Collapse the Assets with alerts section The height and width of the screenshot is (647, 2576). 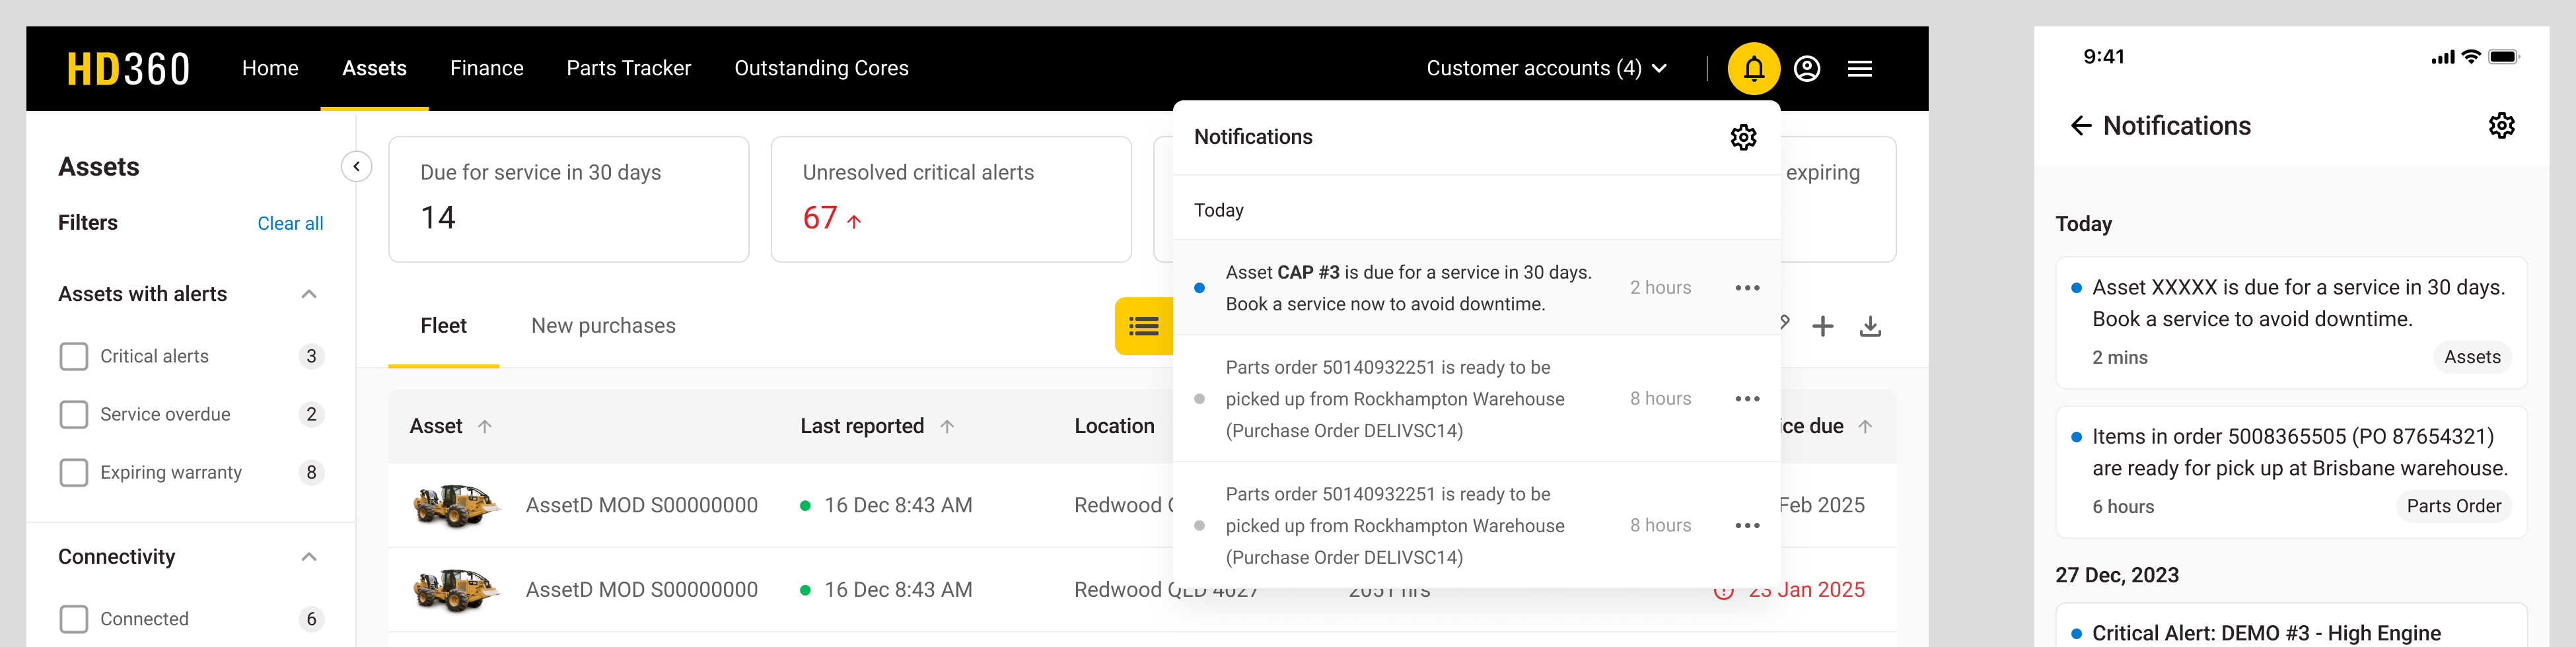pos(309,294)
